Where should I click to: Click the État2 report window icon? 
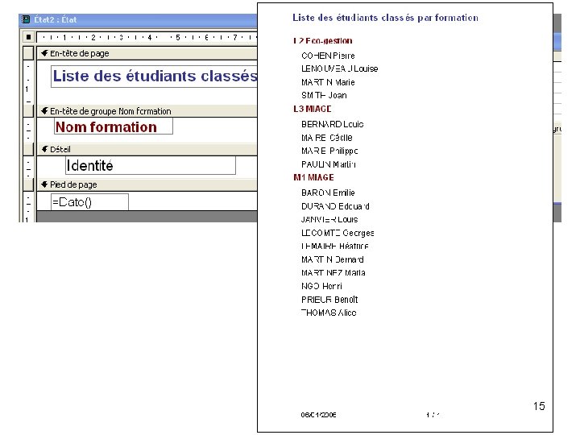(26, 19)
